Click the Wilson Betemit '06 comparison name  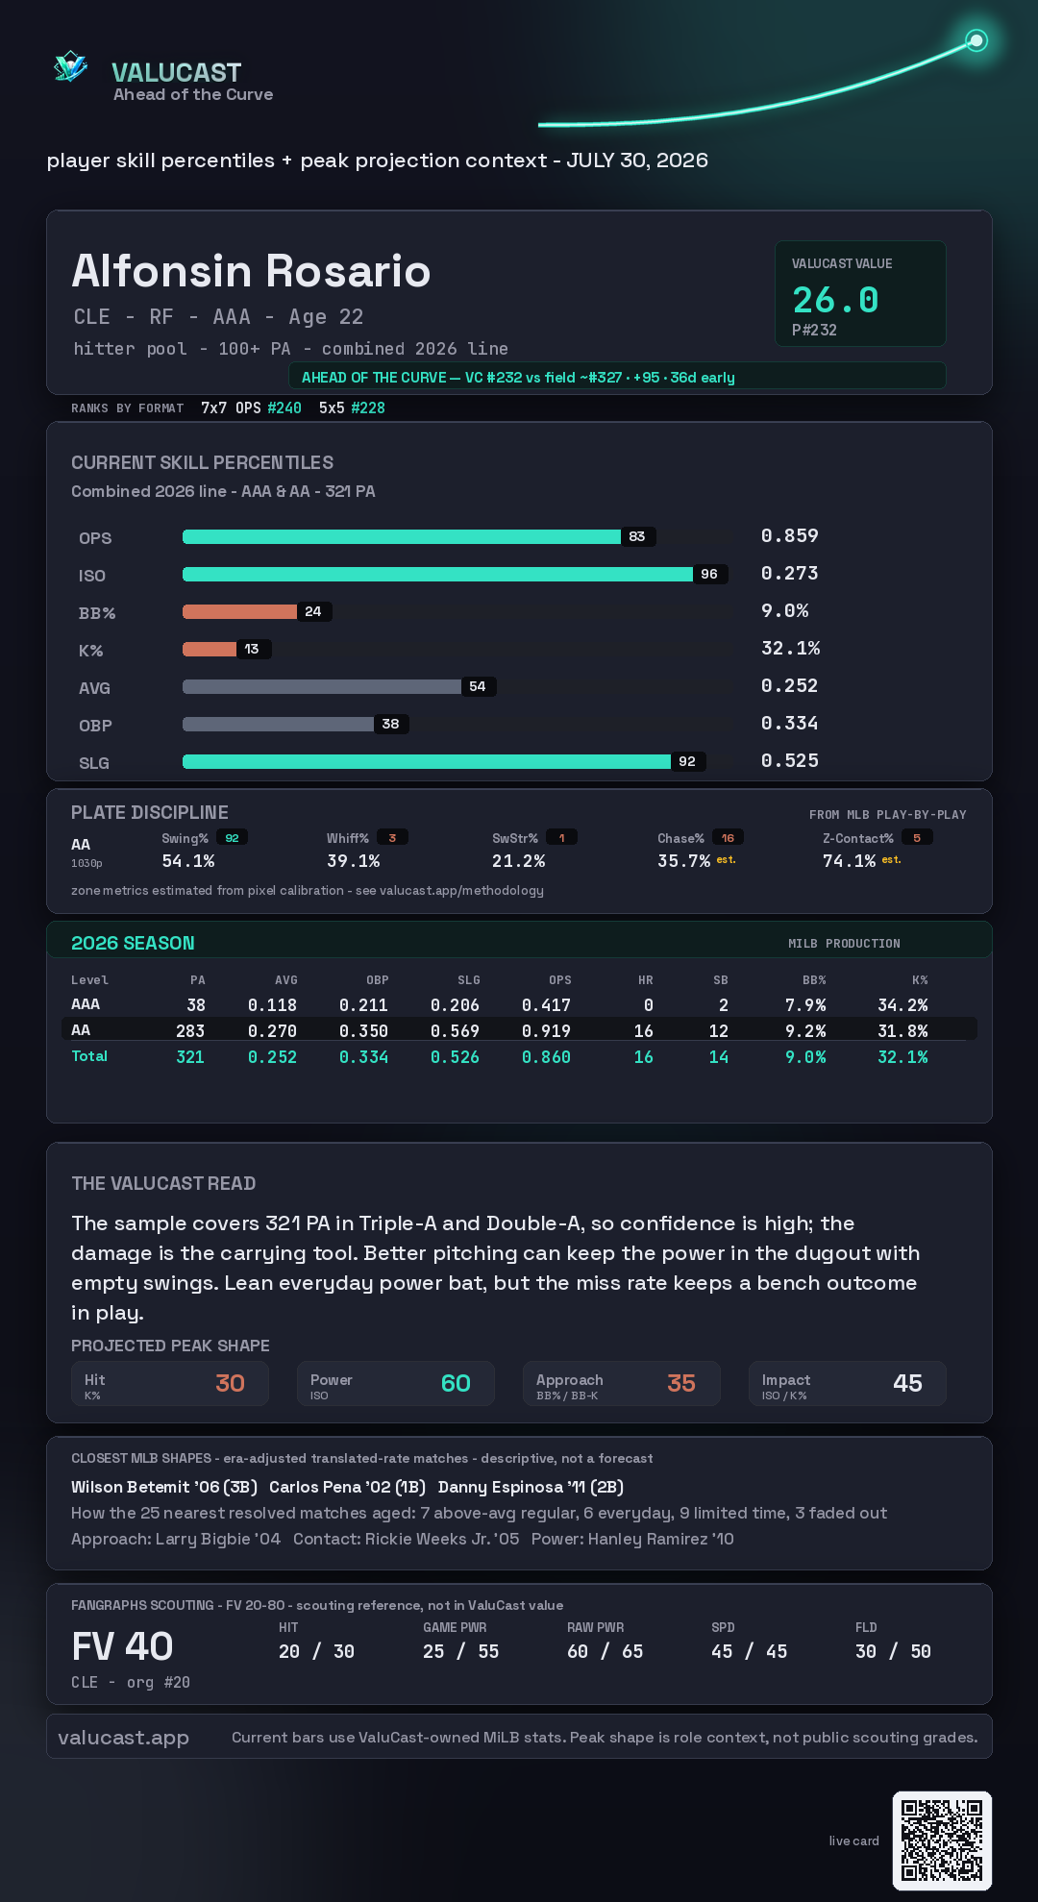[164, 1487]
